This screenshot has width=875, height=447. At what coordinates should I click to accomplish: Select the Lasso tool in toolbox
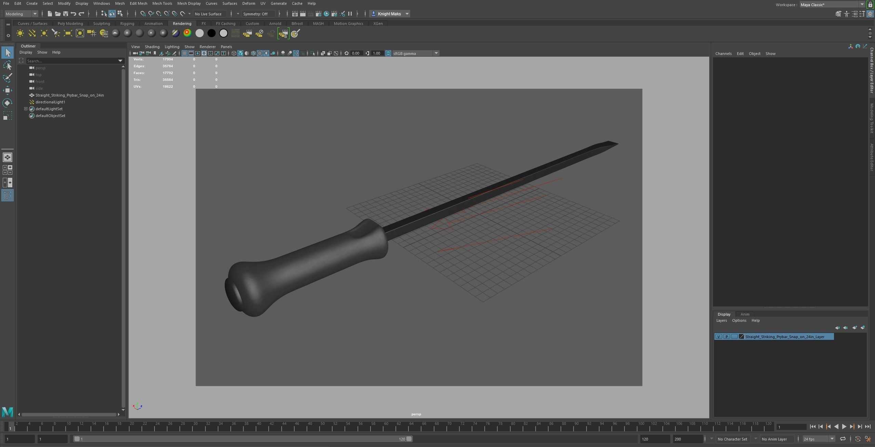8,65
